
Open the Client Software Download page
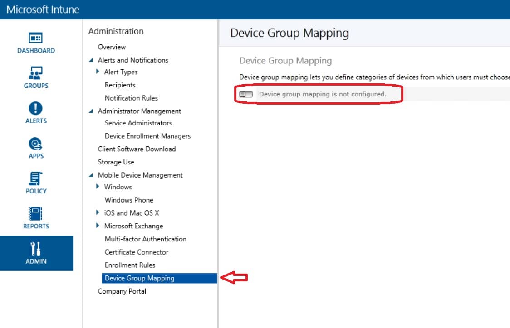137,149
